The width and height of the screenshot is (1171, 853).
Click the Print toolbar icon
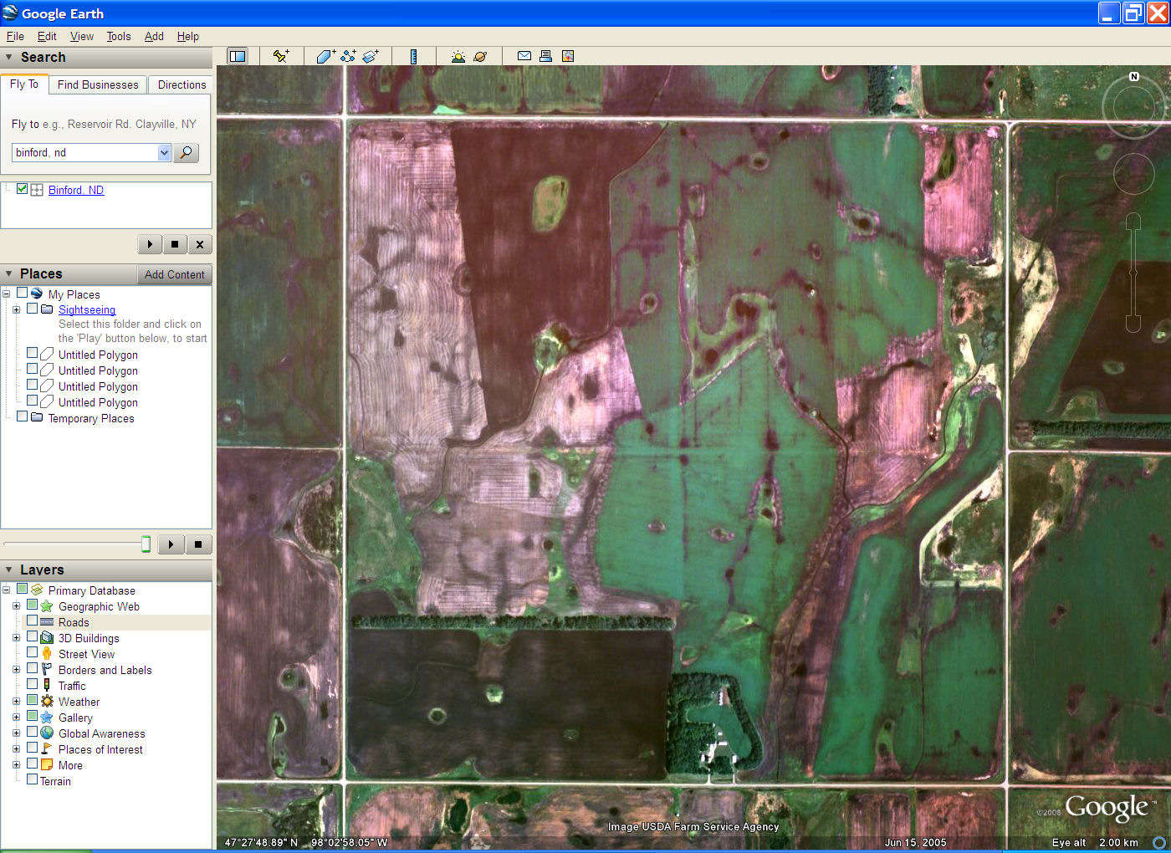545,56
